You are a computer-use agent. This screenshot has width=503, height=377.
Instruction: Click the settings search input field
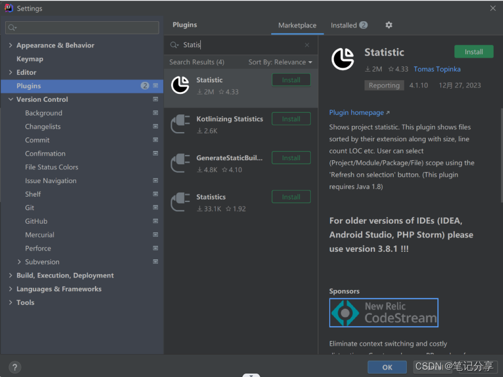82,28
